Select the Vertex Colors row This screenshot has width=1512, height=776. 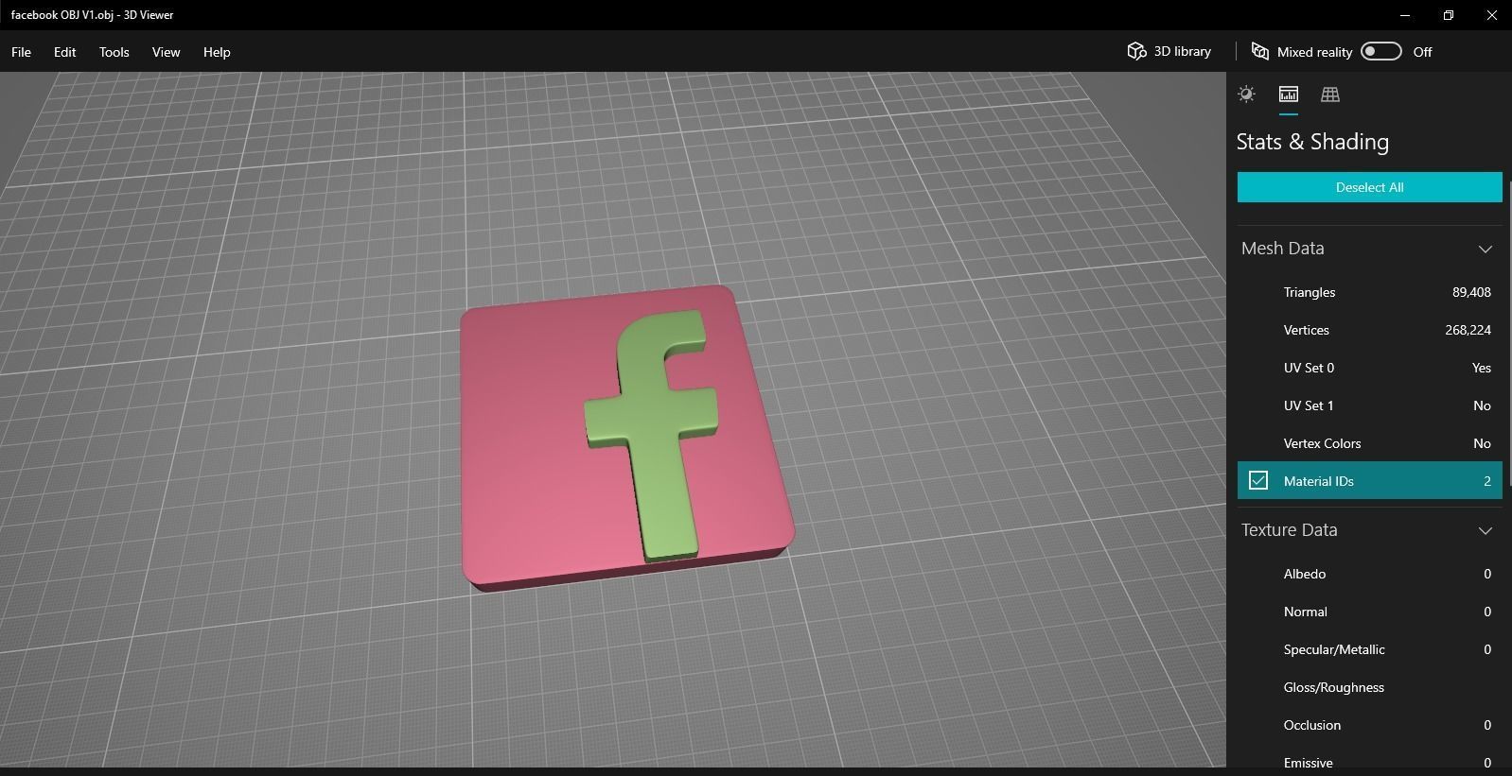[x=1369, y=443]
